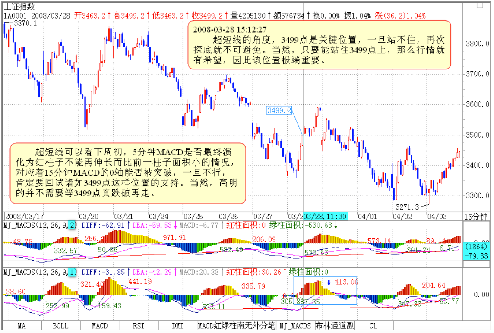Screen dimensions: 494x333
Task: Click the closing price 收3499.2 in header
Action: point(207,16)
